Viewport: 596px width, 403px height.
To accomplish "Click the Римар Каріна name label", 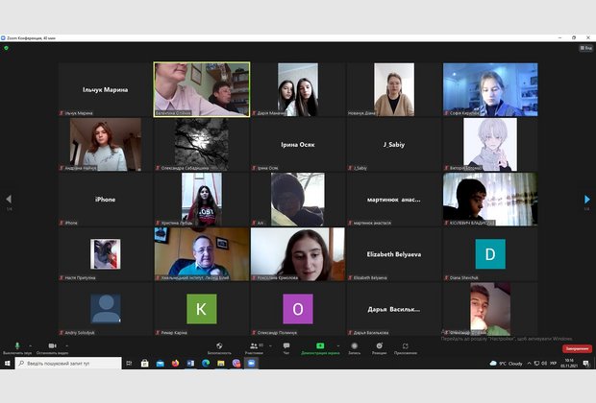I will coord(174,333).
